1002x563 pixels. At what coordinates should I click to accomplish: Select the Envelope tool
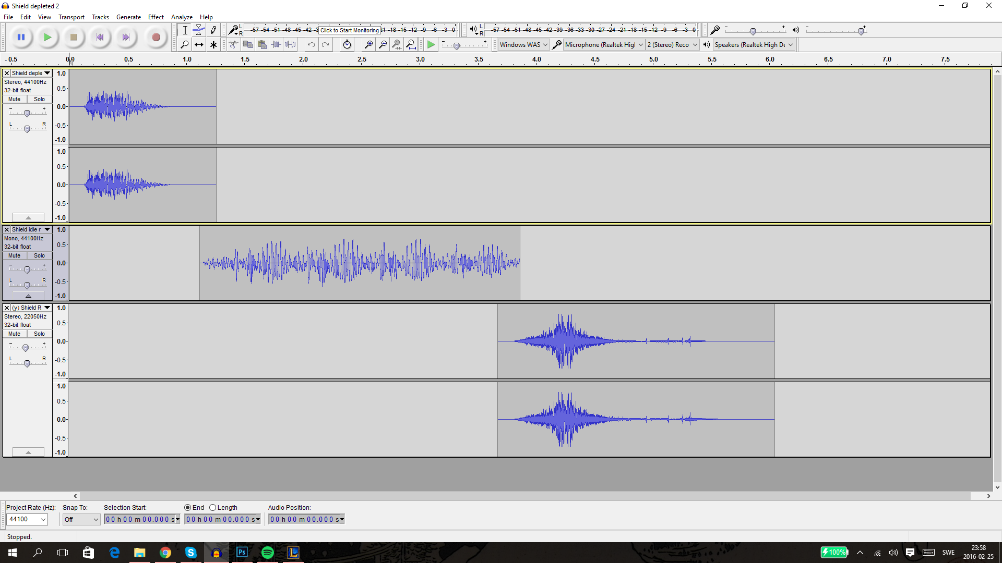(199, 30)
